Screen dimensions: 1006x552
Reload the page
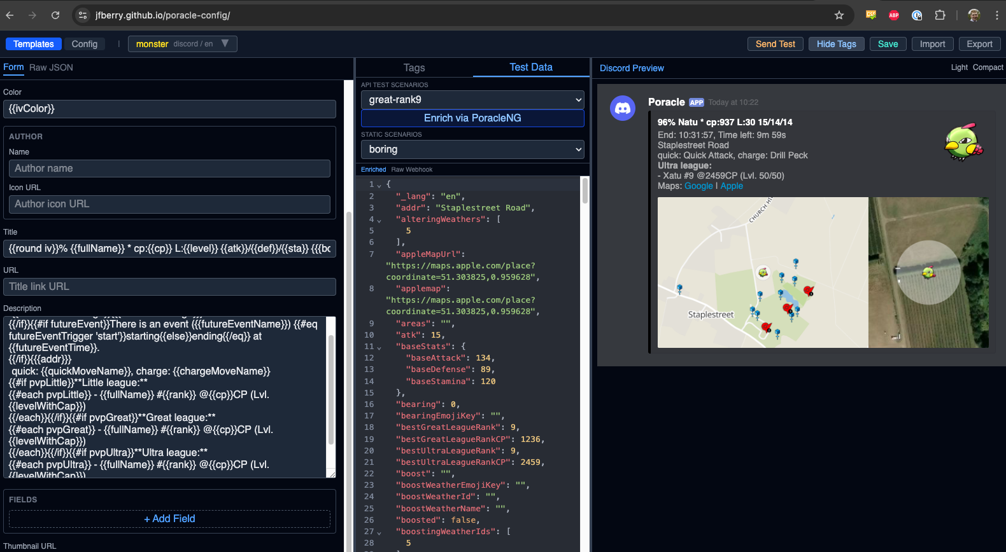pyautogui.click(x=55, y=15)
